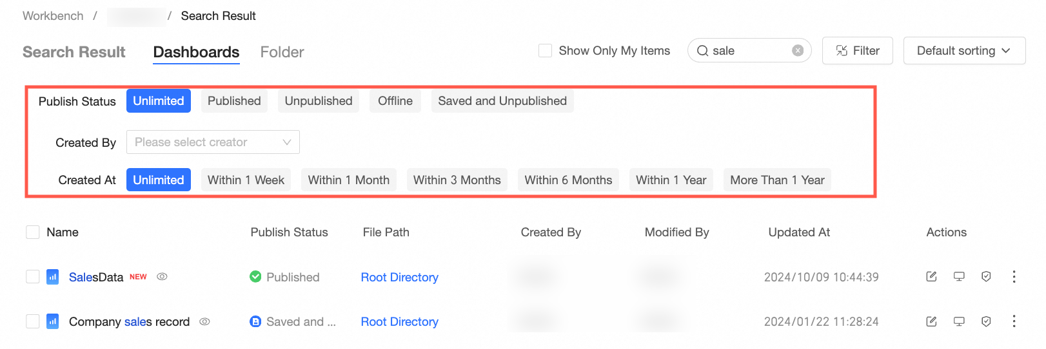The height and width of the screenshot is (349, 1046).
Task: Click the Filter button
Action: (857, 50)
